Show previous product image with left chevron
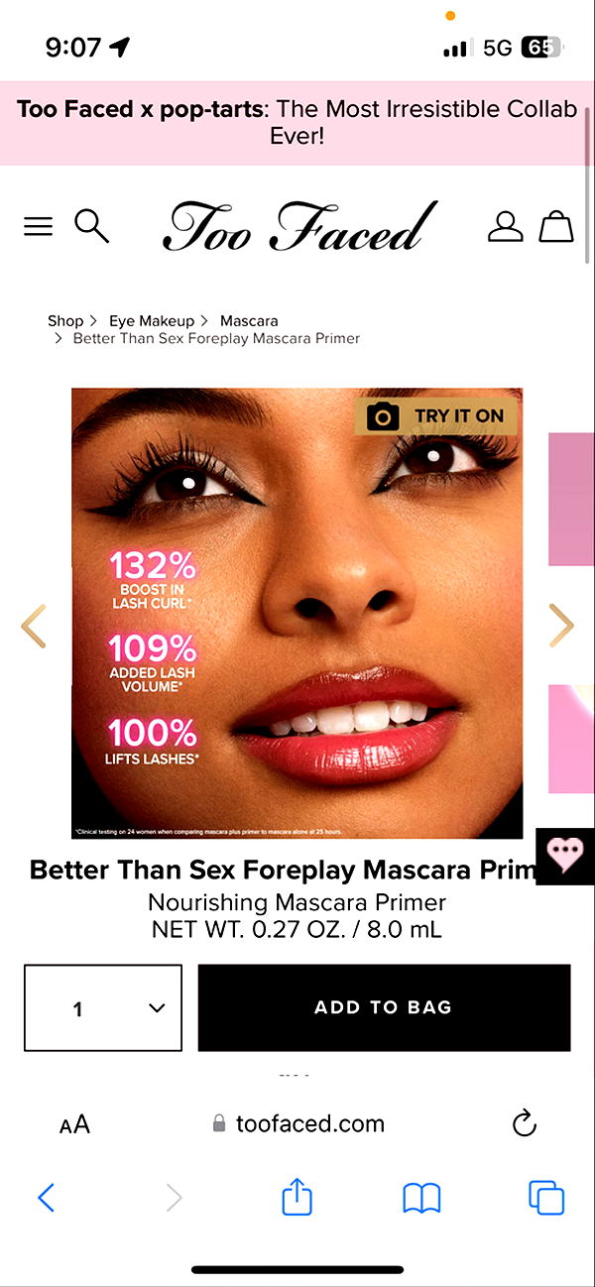The height and width of the screenshot is (1287, 595). pos(33,625)
